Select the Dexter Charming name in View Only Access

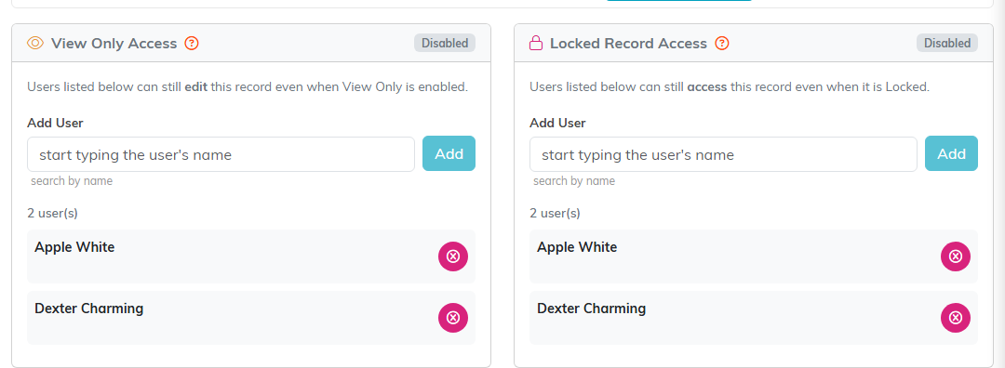(89, 309)
